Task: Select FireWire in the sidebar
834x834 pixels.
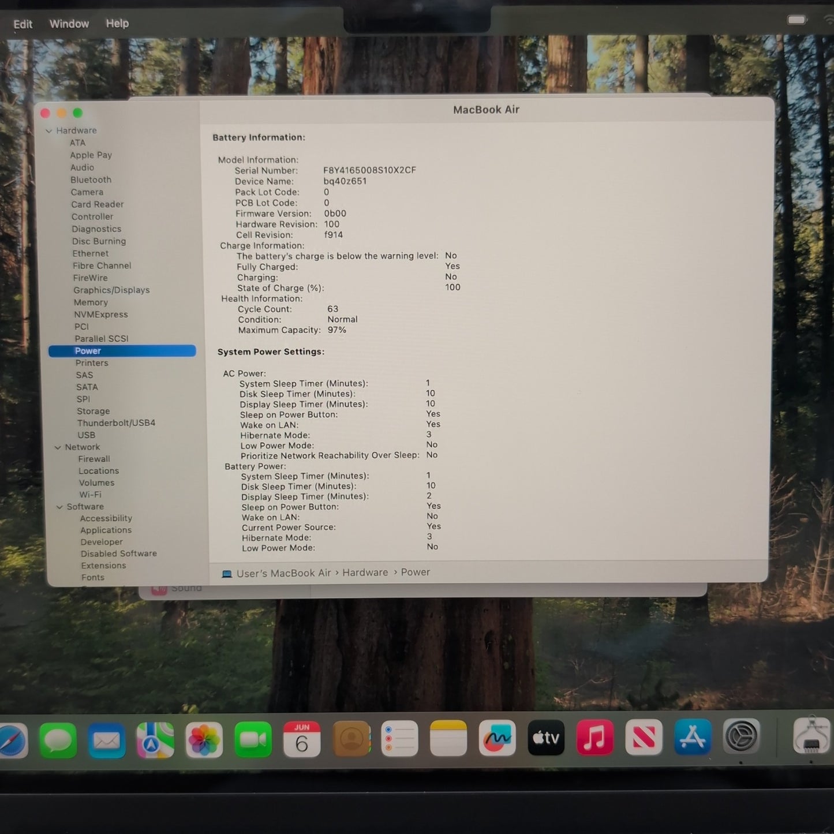Action: pos(91,278)
